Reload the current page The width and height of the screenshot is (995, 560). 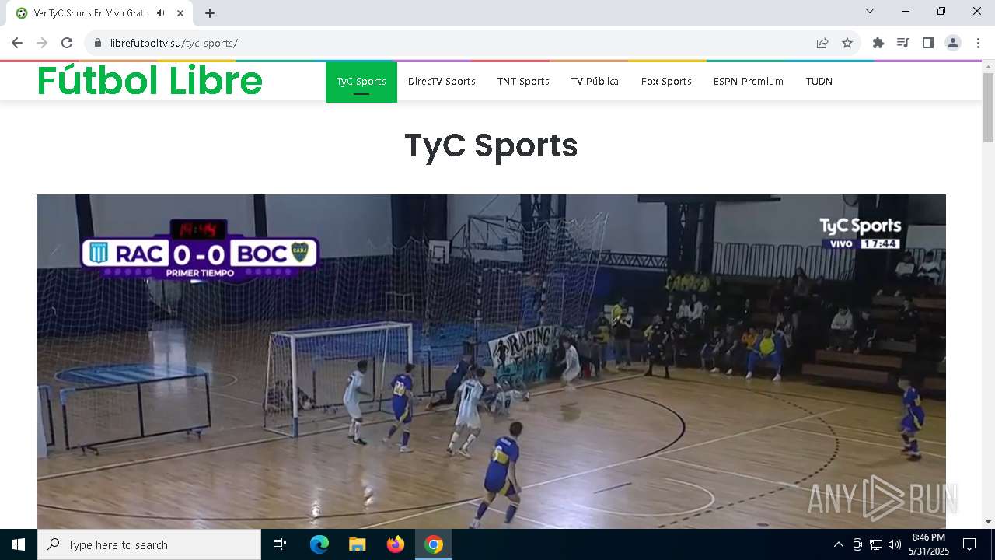coord(67,43)
